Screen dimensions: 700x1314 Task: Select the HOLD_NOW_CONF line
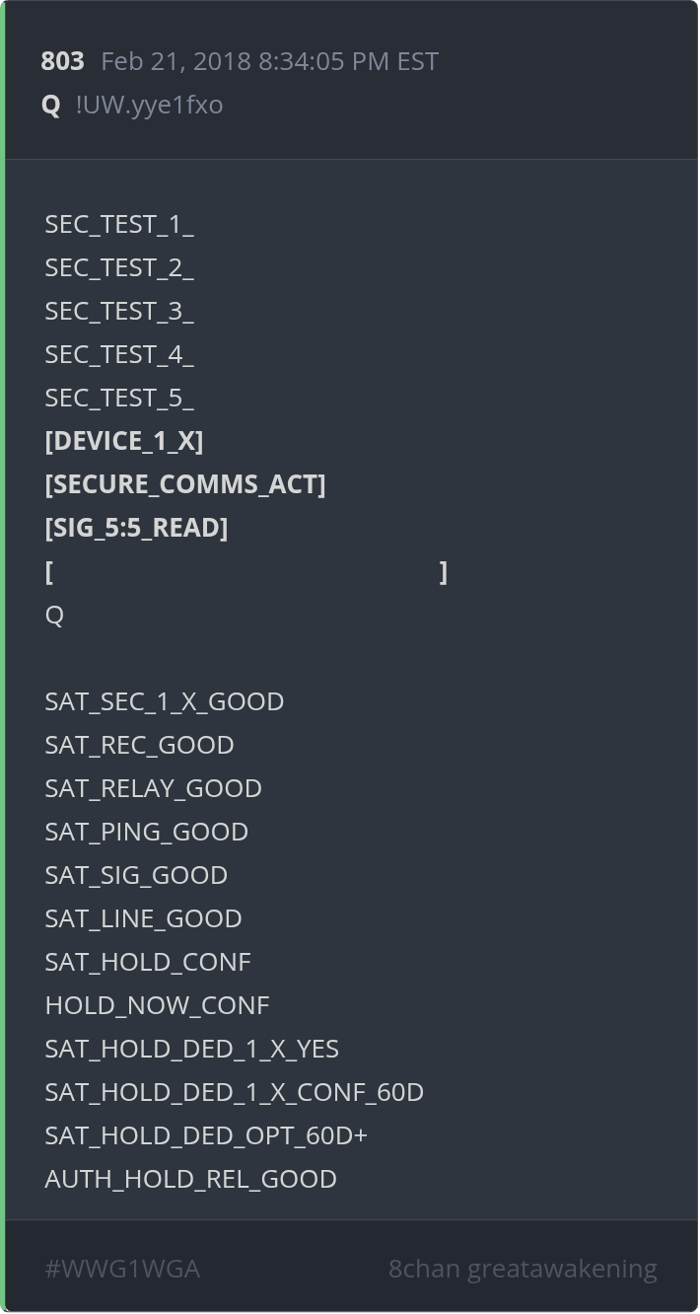coord(157,1005)
